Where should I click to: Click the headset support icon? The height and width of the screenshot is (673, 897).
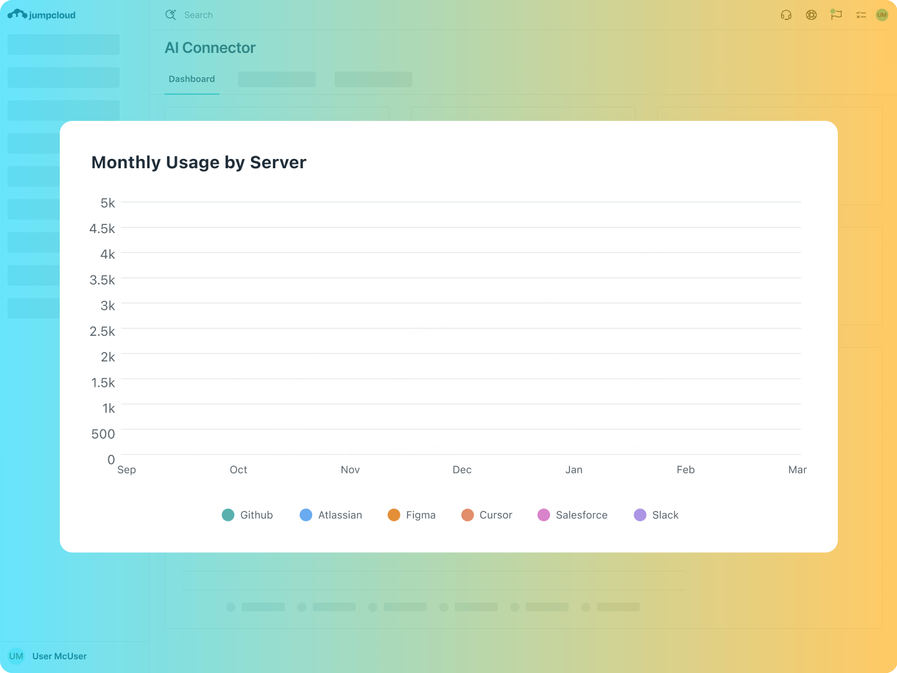(786, 15)
